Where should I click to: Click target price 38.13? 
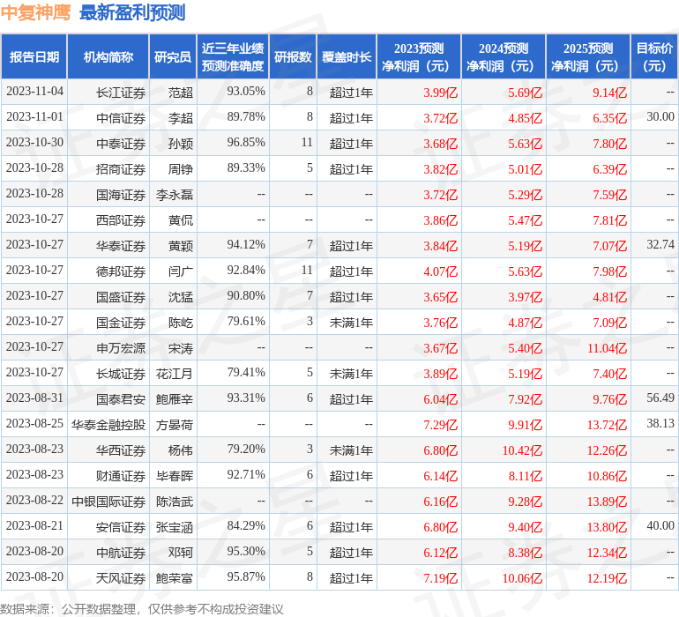point(660,423)
